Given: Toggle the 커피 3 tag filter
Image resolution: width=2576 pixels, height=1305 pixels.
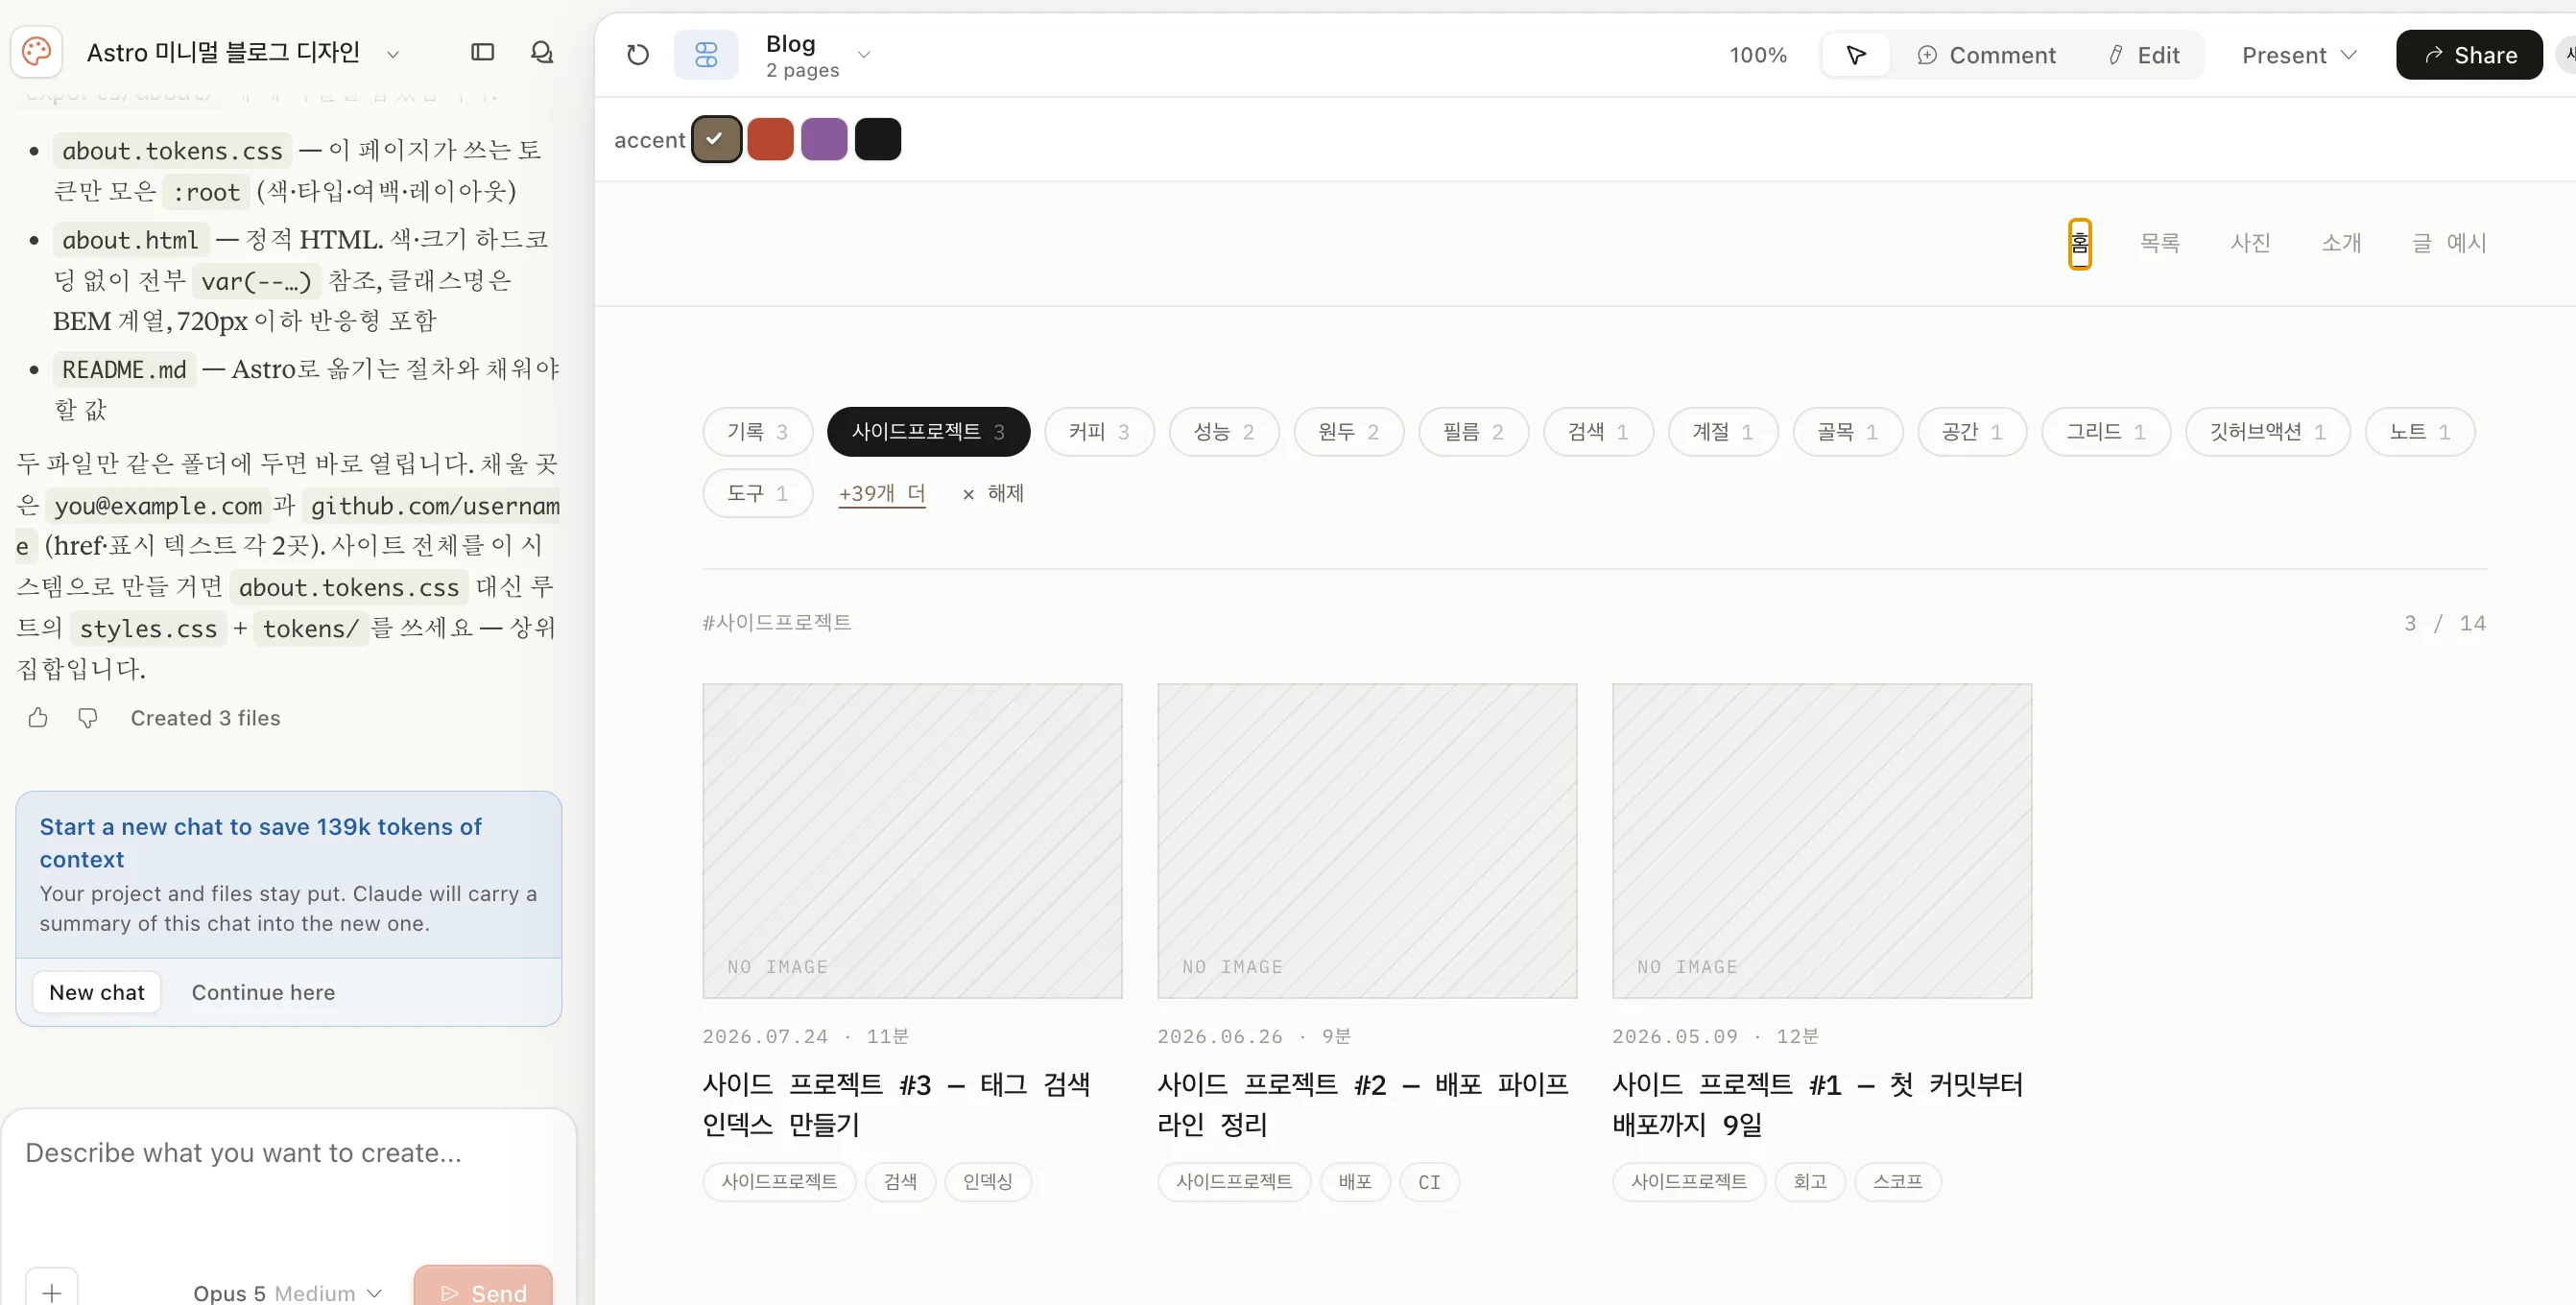Looking at the screenshot, I should coord(1099,432).
